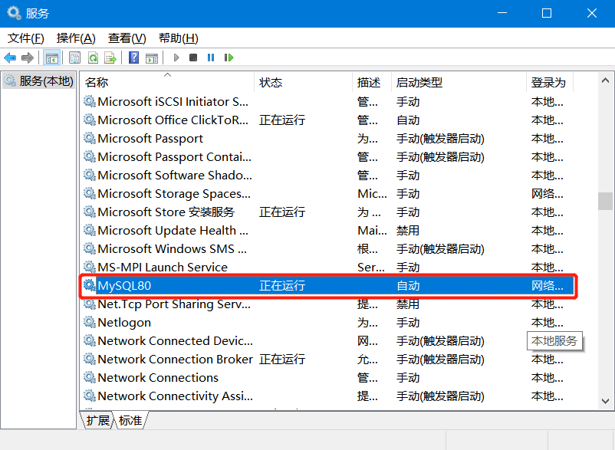Open the Properties toolbar icon
Viewport: 615px width, 450px height.
coord(74,58)
